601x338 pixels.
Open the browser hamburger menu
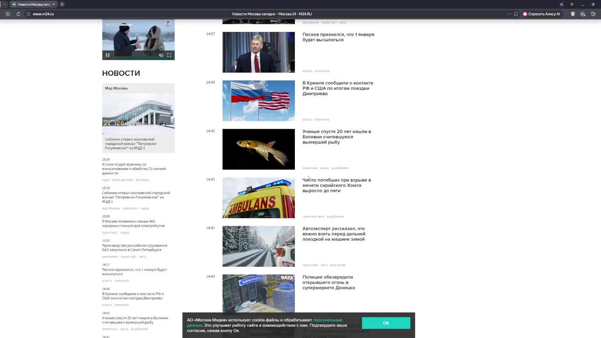click(571, 4)
